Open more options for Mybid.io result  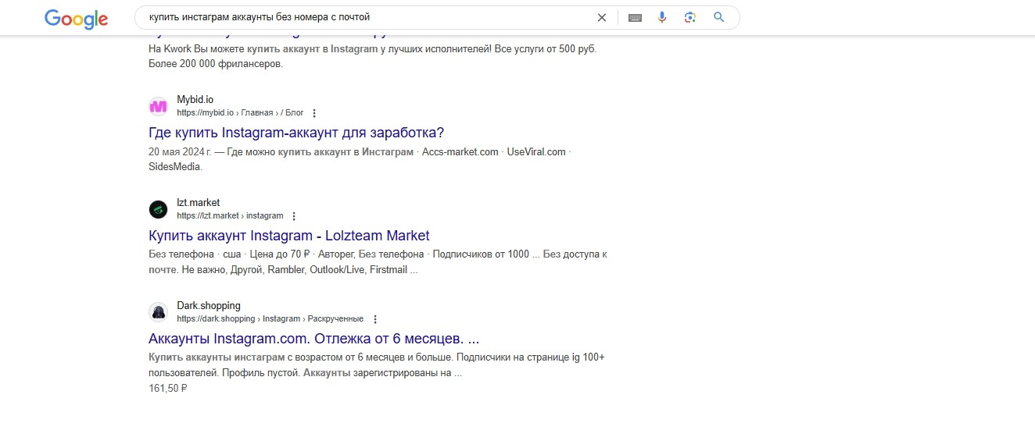[314, 113]
